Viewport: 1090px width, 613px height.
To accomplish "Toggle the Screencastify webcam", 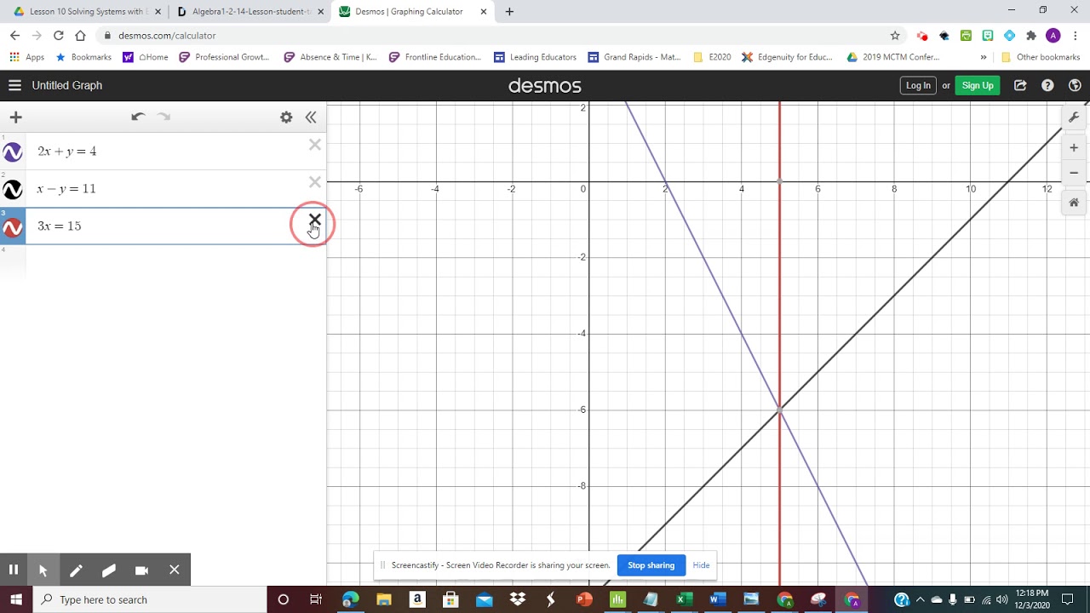I will (141, 570).
